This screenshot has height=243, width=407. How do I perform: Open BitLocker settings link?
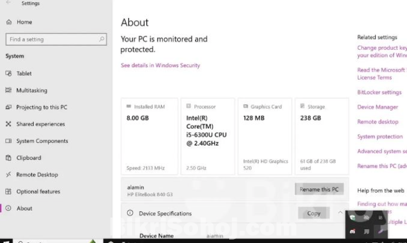pyautogui.click(x=379, y=93)
